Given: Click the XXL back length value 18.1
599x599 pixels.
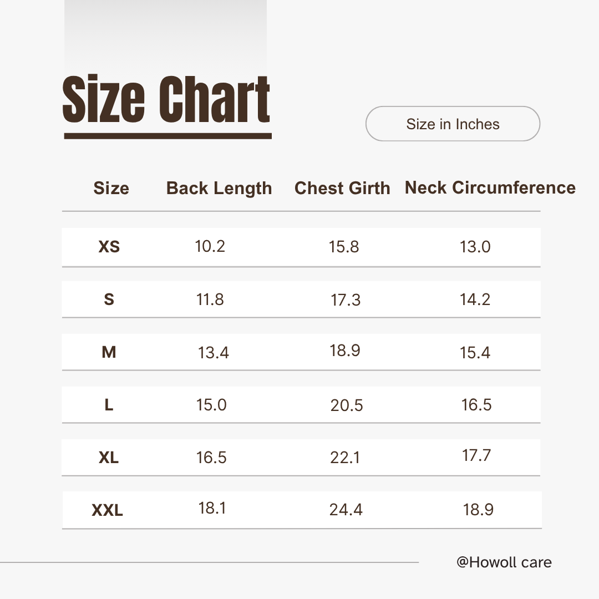Looking at the screenshot, I should pos(212,508).
